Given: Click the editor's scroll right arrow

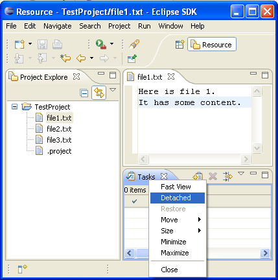Looking at the screenshot, I should tap(246, 159).
